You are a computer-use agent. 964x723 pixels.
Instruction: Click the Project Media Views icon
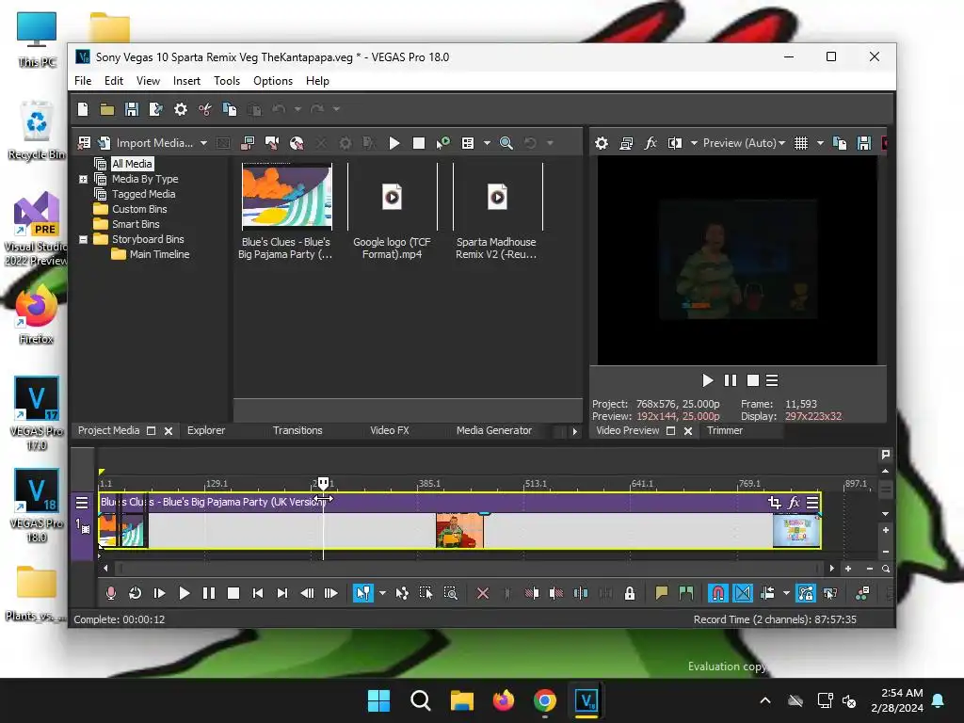[468, 143]
